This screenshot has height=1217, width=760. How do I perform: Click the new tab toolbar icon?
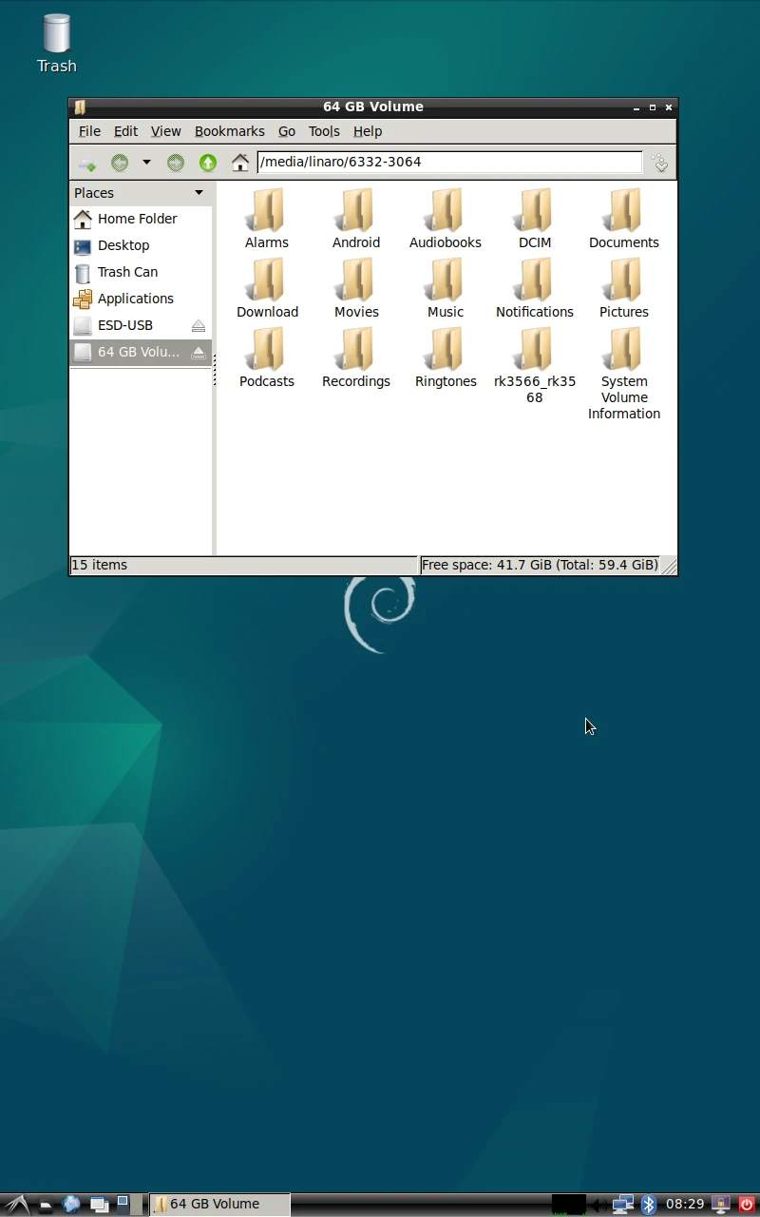point(87,163)
